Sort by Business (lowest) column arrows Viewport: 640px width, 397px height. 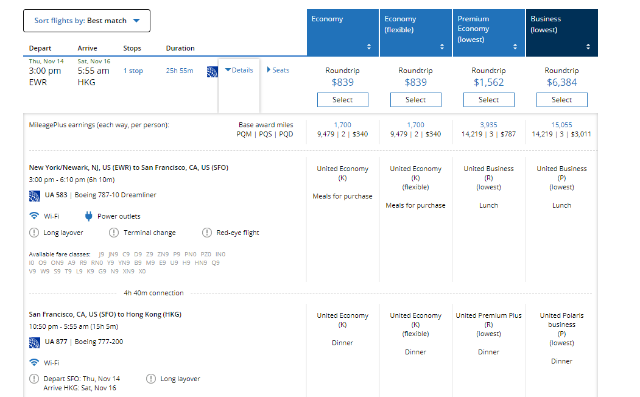coord(588,46)
